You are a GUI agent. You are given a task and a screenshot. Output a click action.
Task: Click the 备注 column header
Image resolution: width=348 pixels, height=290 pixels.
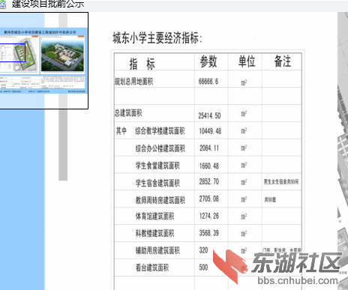click(x=283, y=61)
